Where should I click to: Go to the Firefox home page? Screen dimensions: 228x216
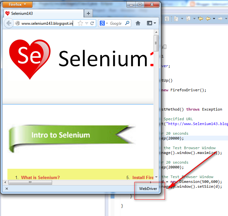click(138, 23)
